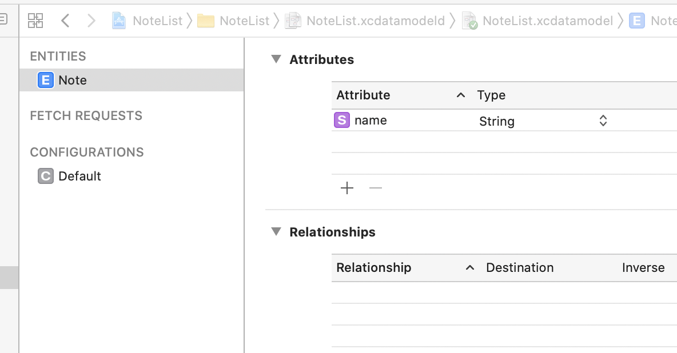This screenshot has width=677, height=353.
Task: Click the Inverse column header
Action: 643,267
